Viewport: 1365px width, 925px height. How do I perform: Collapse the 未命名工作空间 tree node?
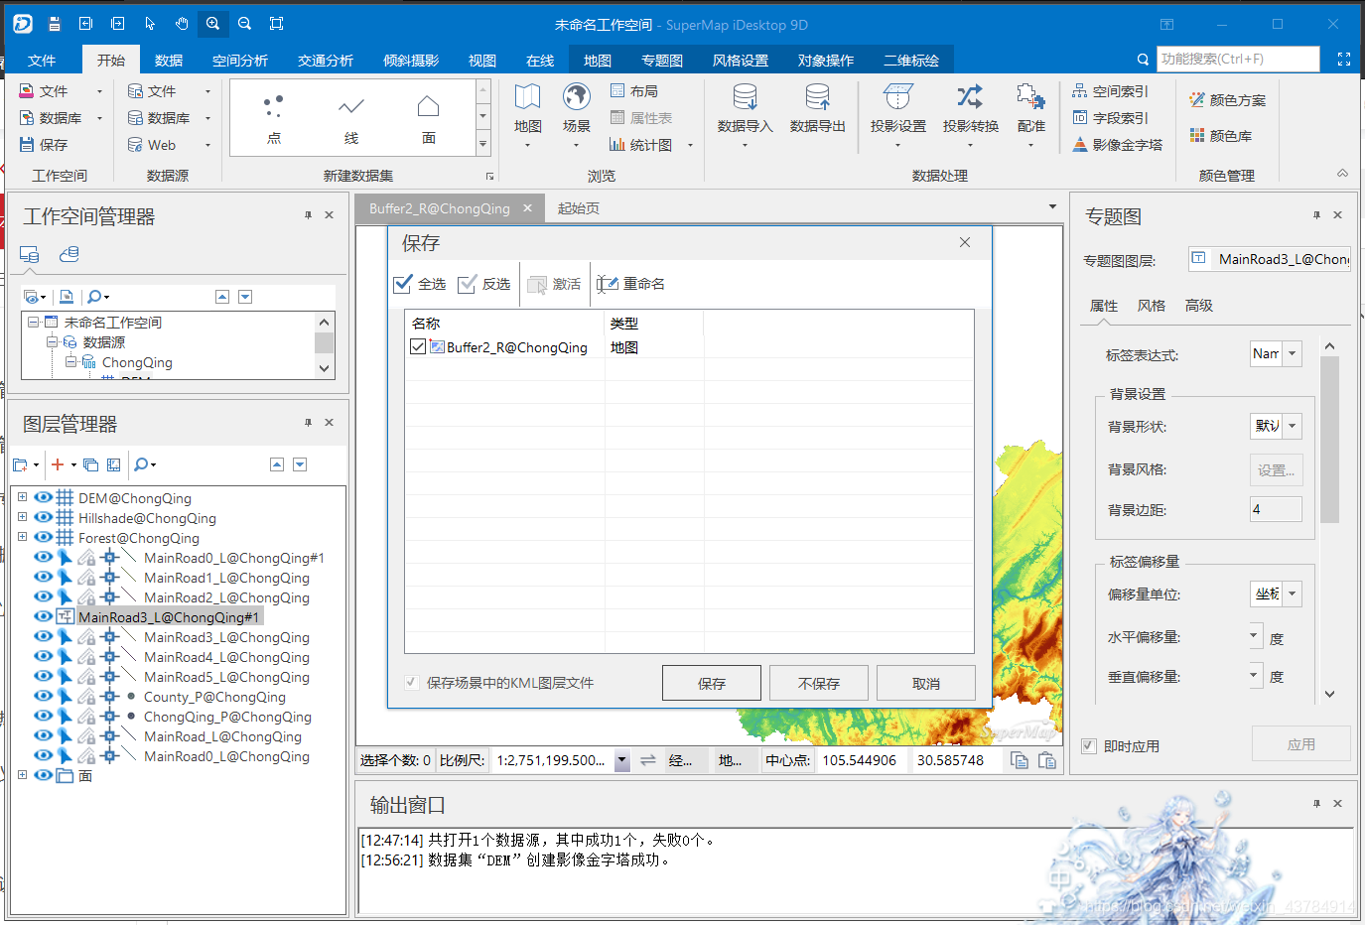point(33,322)
